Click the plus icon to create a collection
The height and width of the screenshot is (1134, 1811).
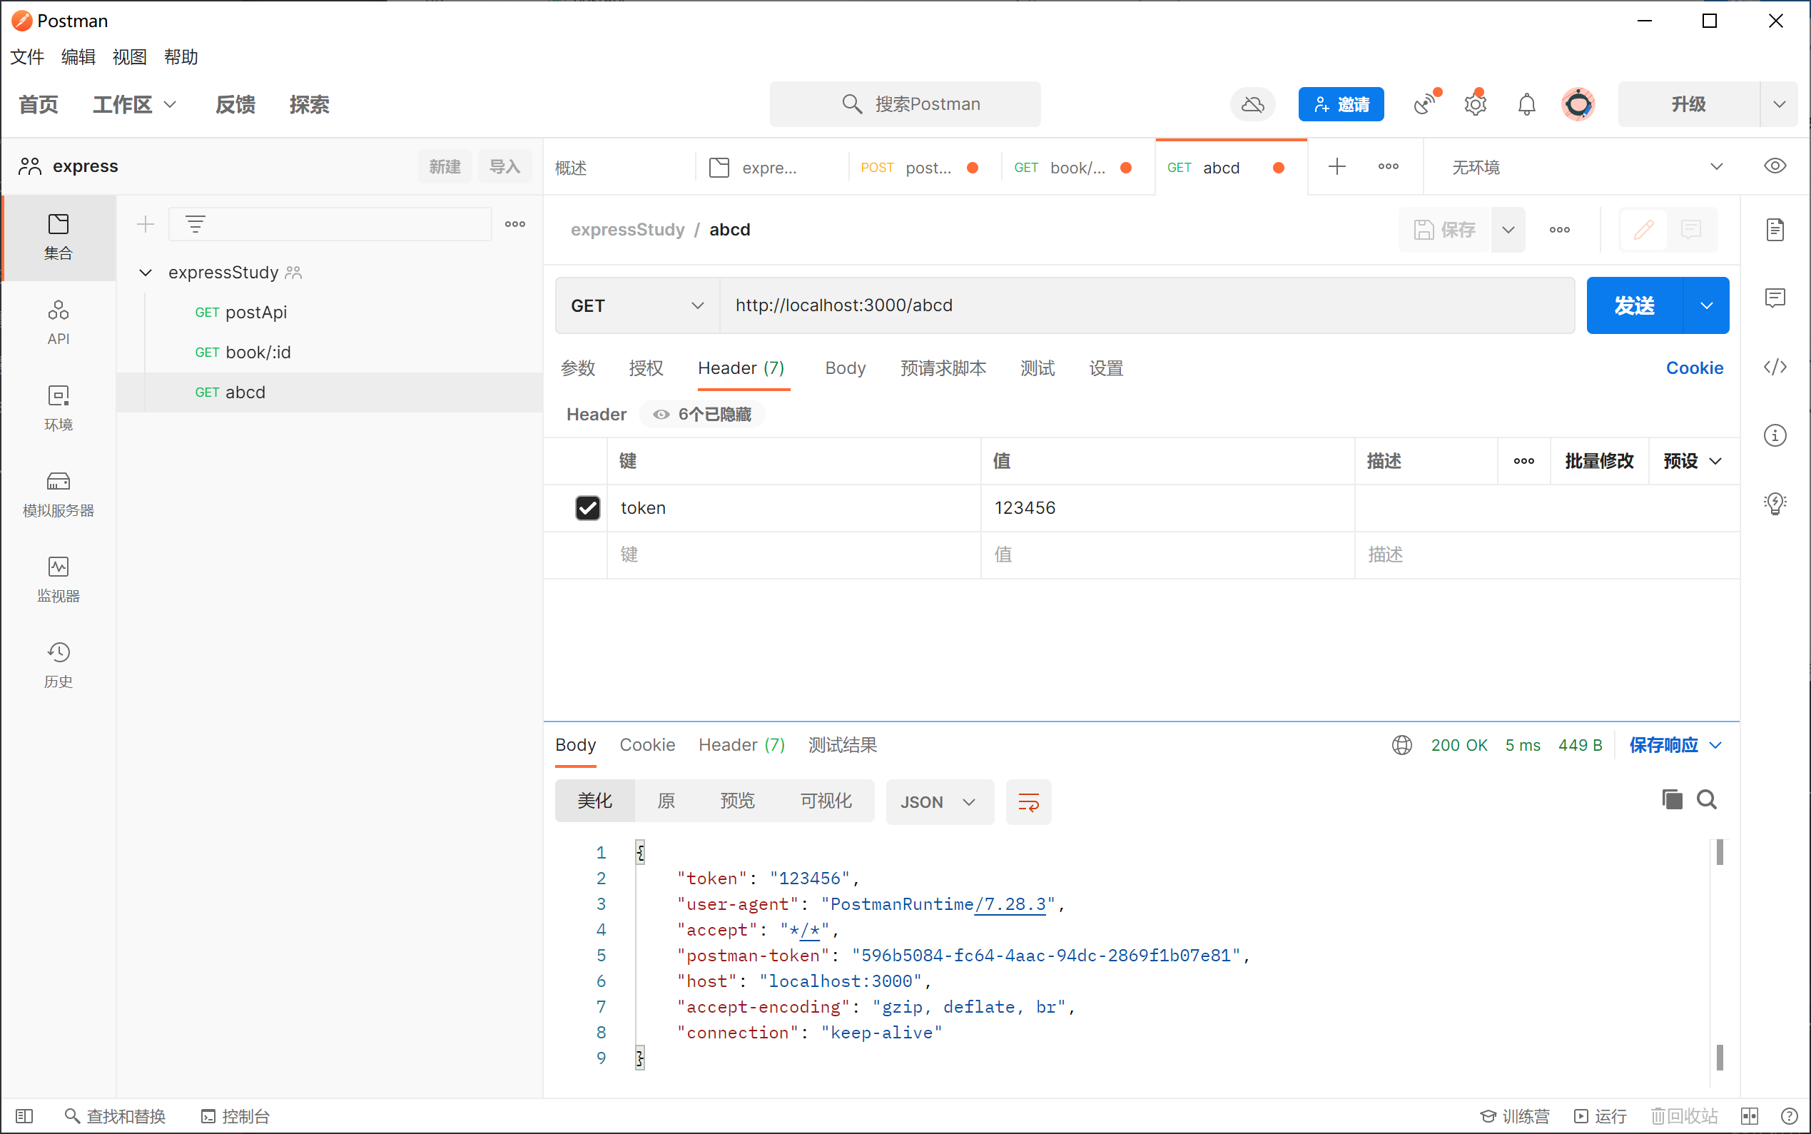tap(146, 223)
